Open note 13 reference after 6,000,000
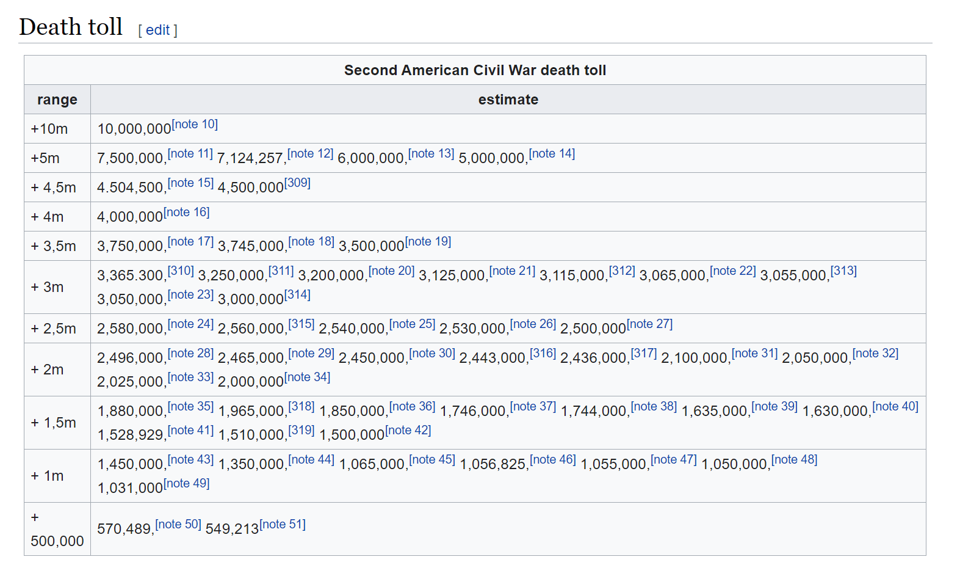 pos(431,153)
